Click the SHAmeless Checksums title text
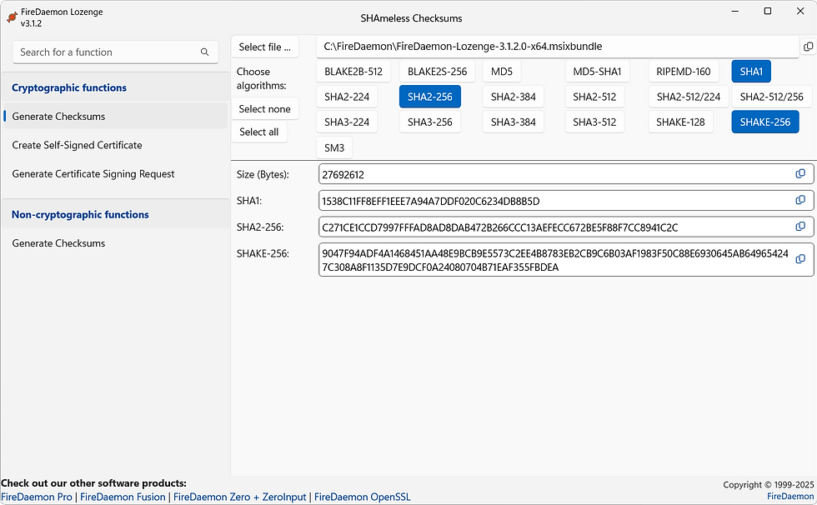817x505 pixels. 411,18
